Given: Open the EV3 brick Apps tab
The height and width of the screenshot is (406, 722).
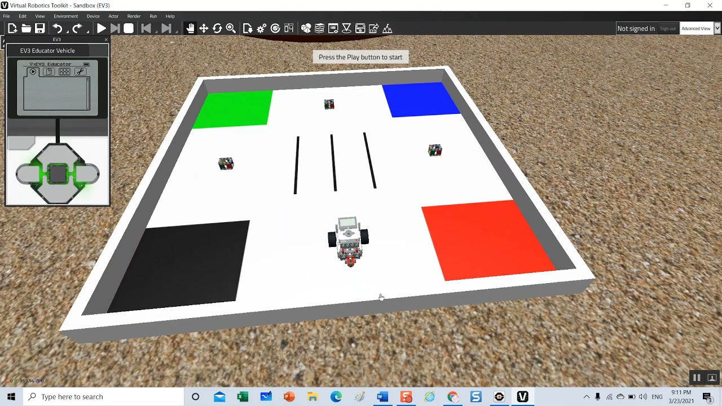Looking at the screenshot, I should [x=64, y=72].
